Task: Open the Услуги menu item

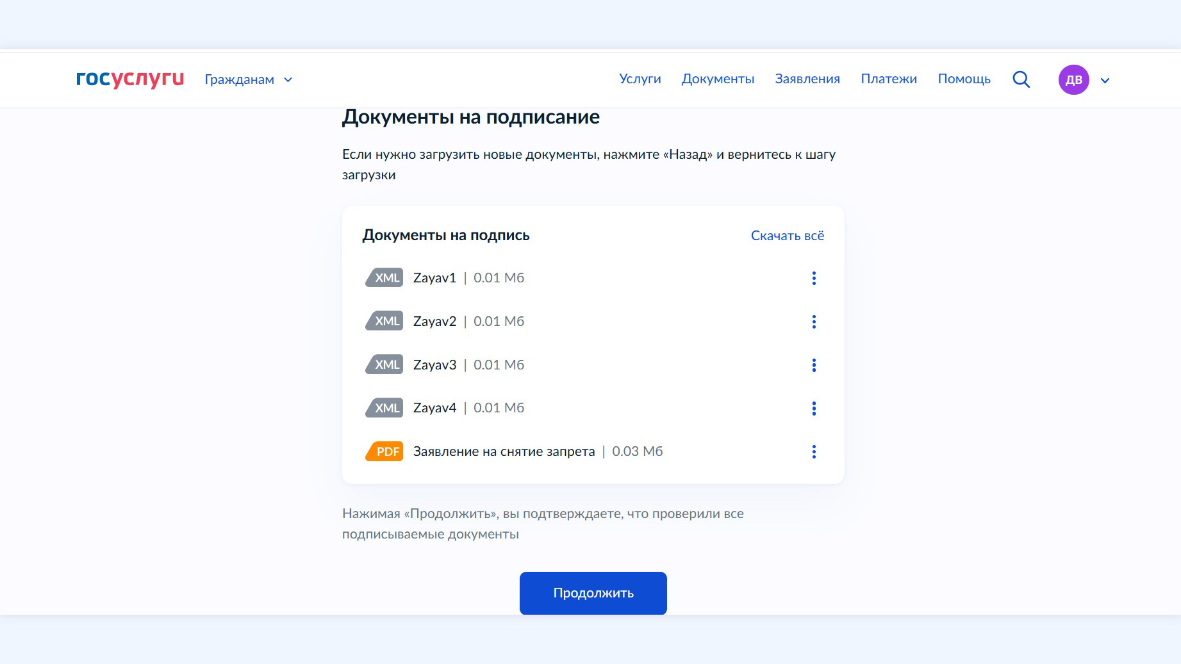Action: 640,79
